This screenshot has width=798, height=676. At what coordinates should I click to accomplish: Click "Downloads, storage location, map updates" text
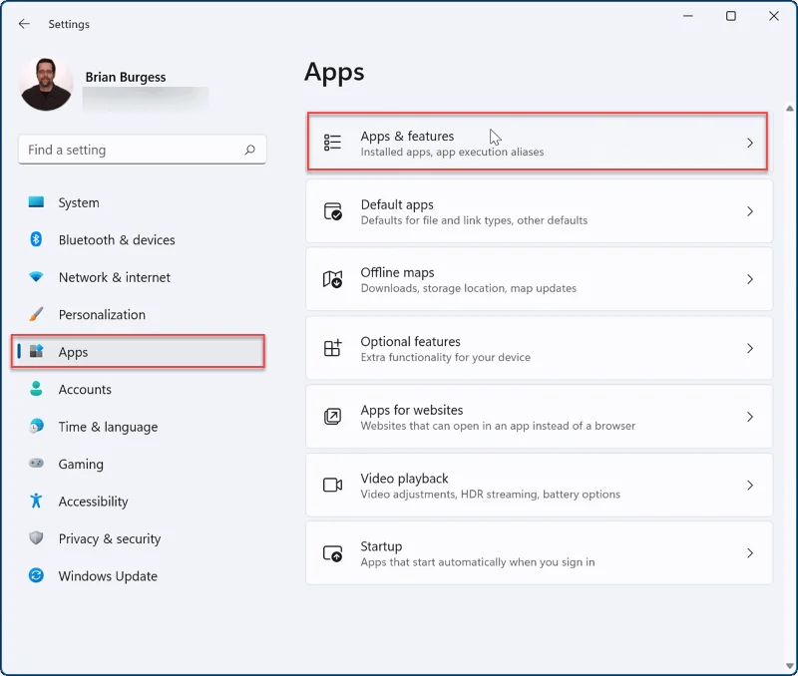pos(468,288)
